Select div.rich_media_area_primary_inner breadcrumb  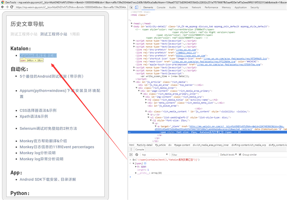(211, 145)
